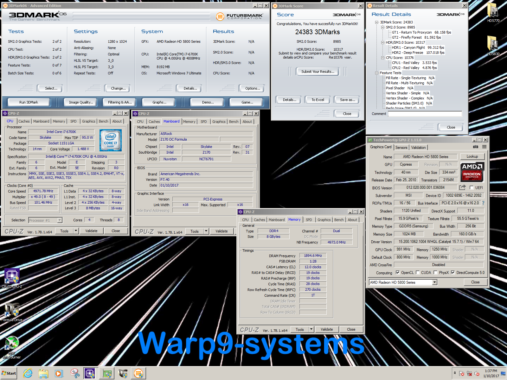The width and height of the screenshot is (507, 380).
Task: Click Validate in CPU-Z Memory window
Action: pyautogui.click(x=327, y=329)
